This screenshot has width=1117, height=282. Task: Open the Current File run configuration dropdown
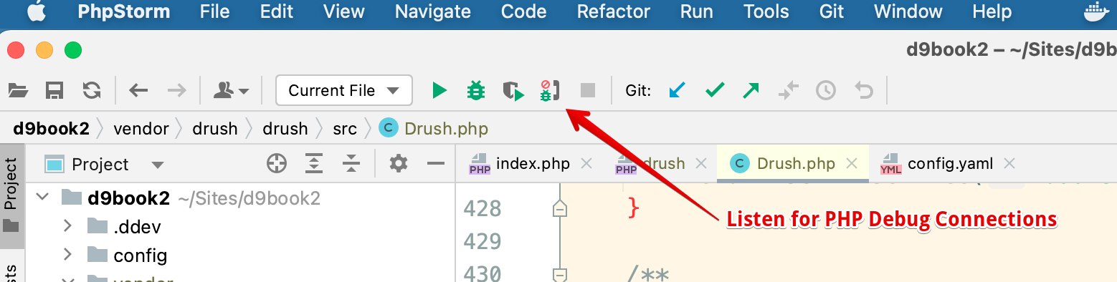tap(344, 90)
